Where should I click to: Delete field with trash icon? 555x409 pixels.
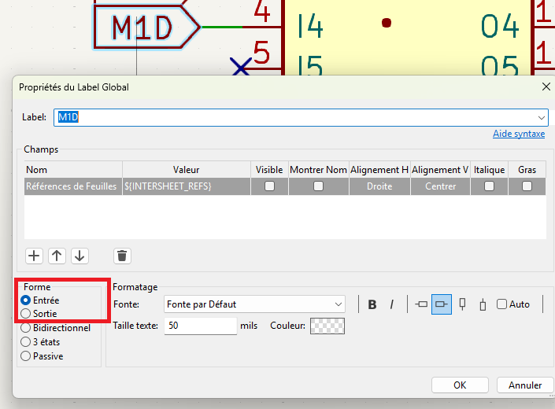pyautogui.click(x=122, y=256)
